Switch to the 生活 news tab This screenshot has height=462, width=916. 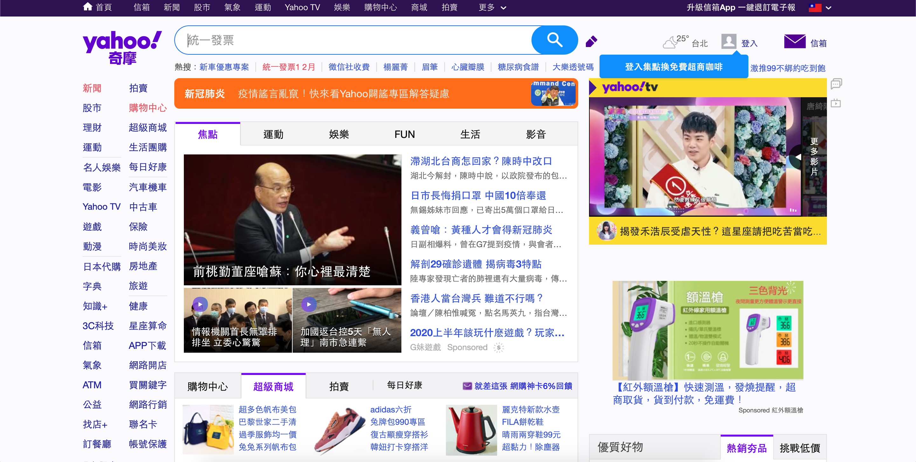pyautogui.click(x=470, y=134)
